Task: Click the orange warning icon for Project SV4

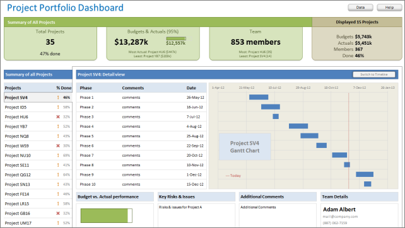Action: coord(58,98)
